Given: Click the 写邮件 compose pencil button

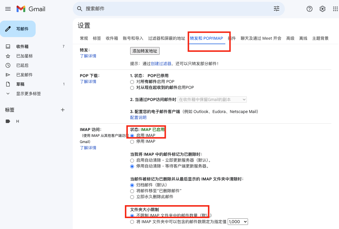Looking at the screenshot, I should (18, 29).
